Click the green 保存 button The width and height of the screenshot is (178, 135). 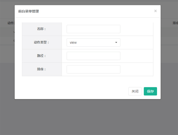(150, 91)
